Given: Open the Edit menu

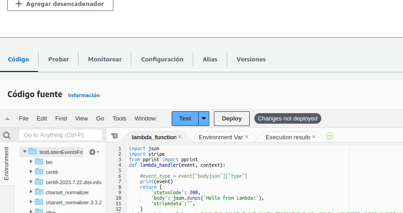Looking at the screenshot, I should 42,119.
